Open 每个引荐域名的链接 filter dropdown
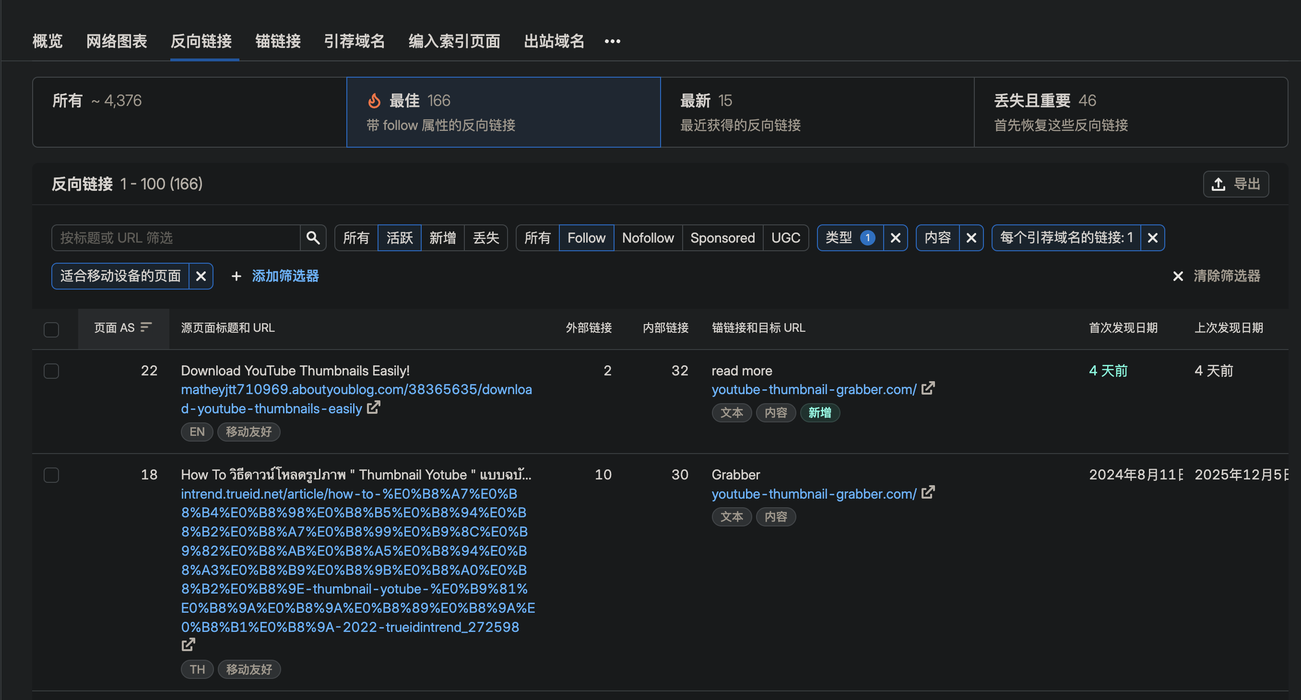Viewport: 1301px width, 700px height. (x=1065, y=238)
